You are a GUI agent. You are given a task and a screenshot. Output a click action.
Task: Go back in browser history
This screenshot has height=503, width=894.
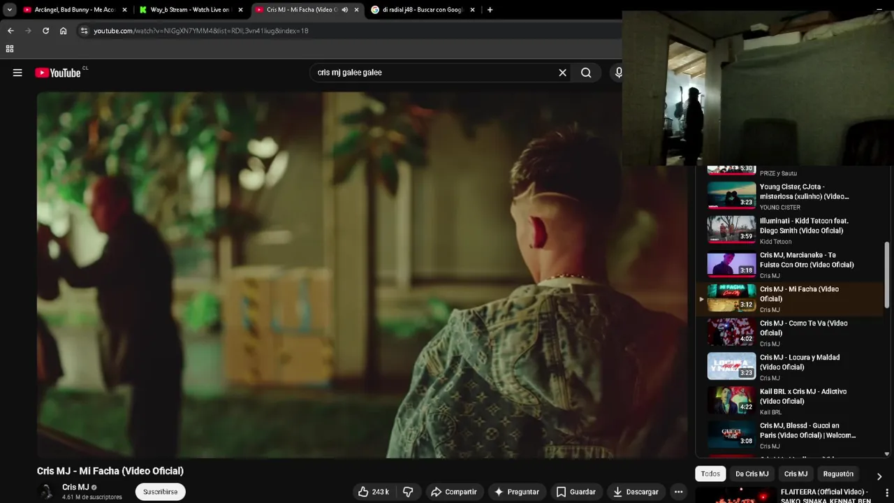tap(10, 31)
